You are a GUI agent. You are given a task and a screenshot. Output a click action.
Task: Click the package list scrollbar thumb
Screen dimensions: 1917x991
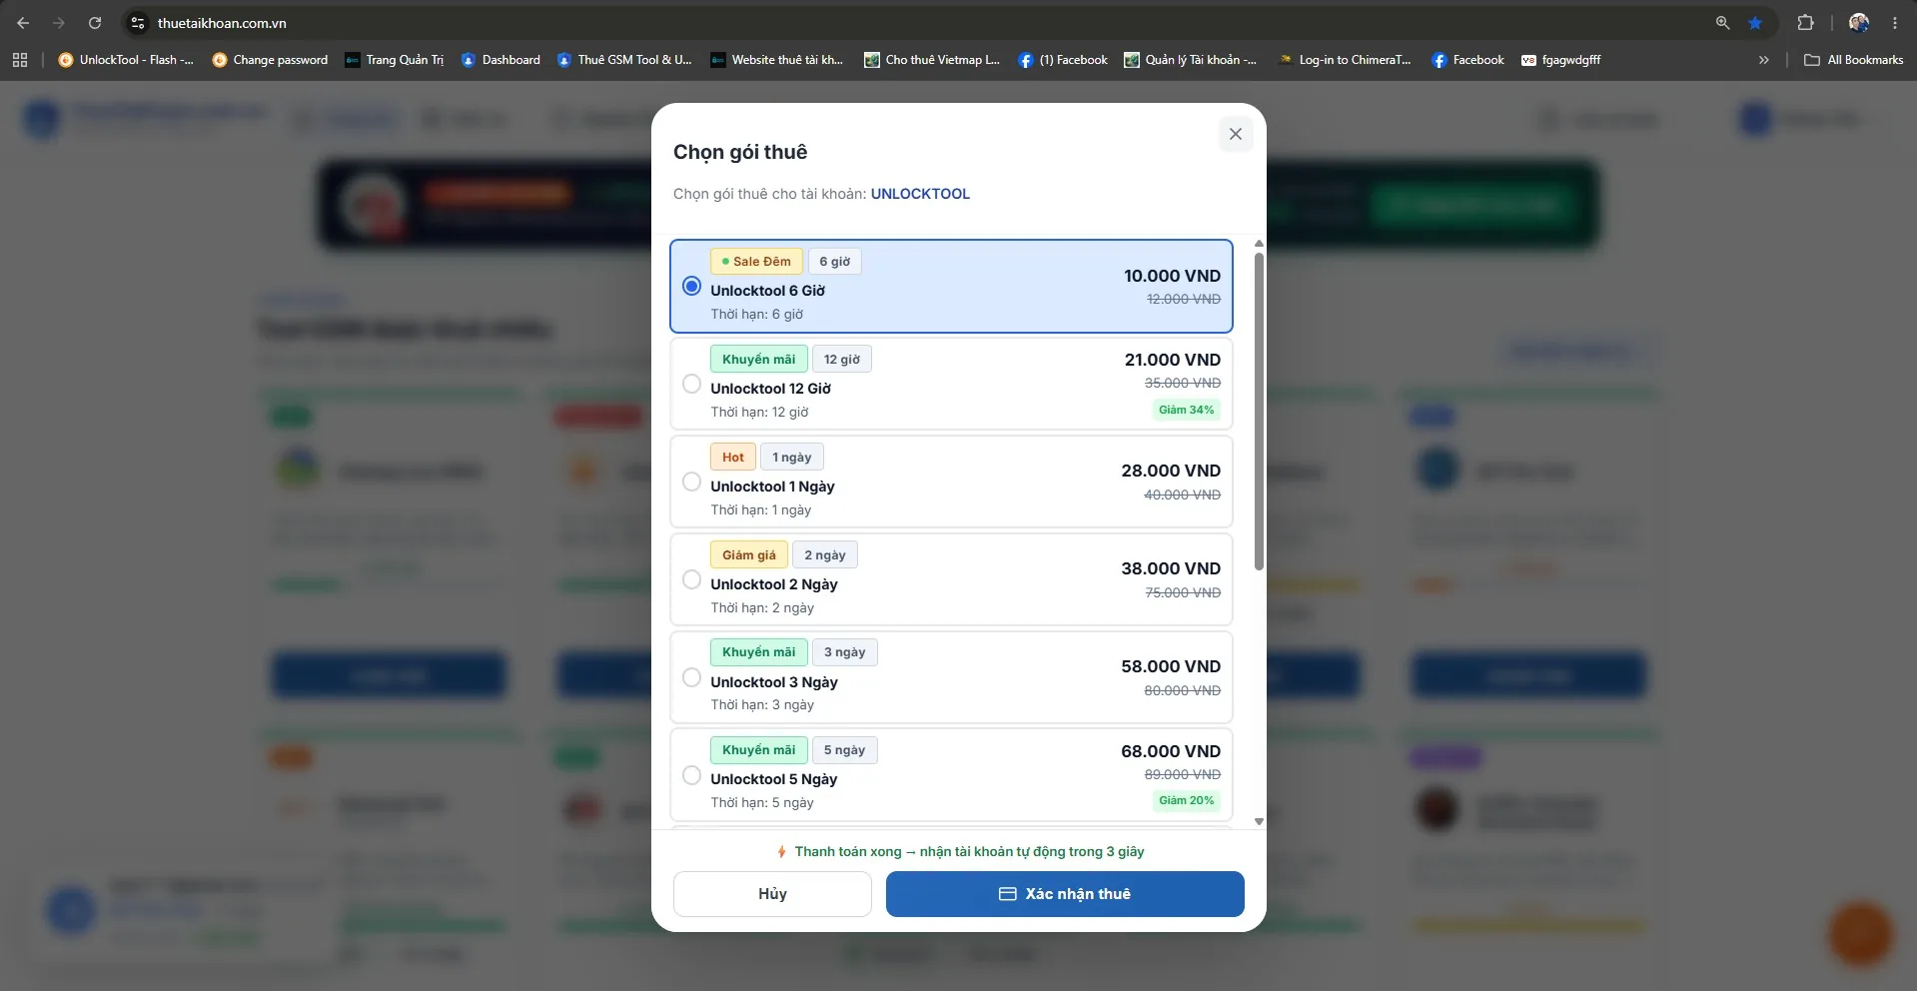(1259, 412)
